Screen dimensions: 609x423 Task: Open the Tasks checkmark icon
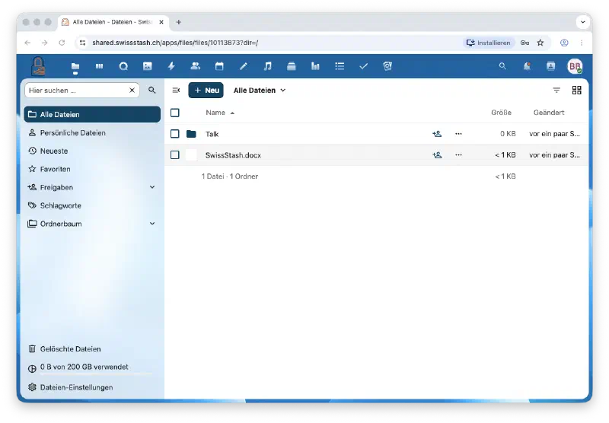pos(364,66)
